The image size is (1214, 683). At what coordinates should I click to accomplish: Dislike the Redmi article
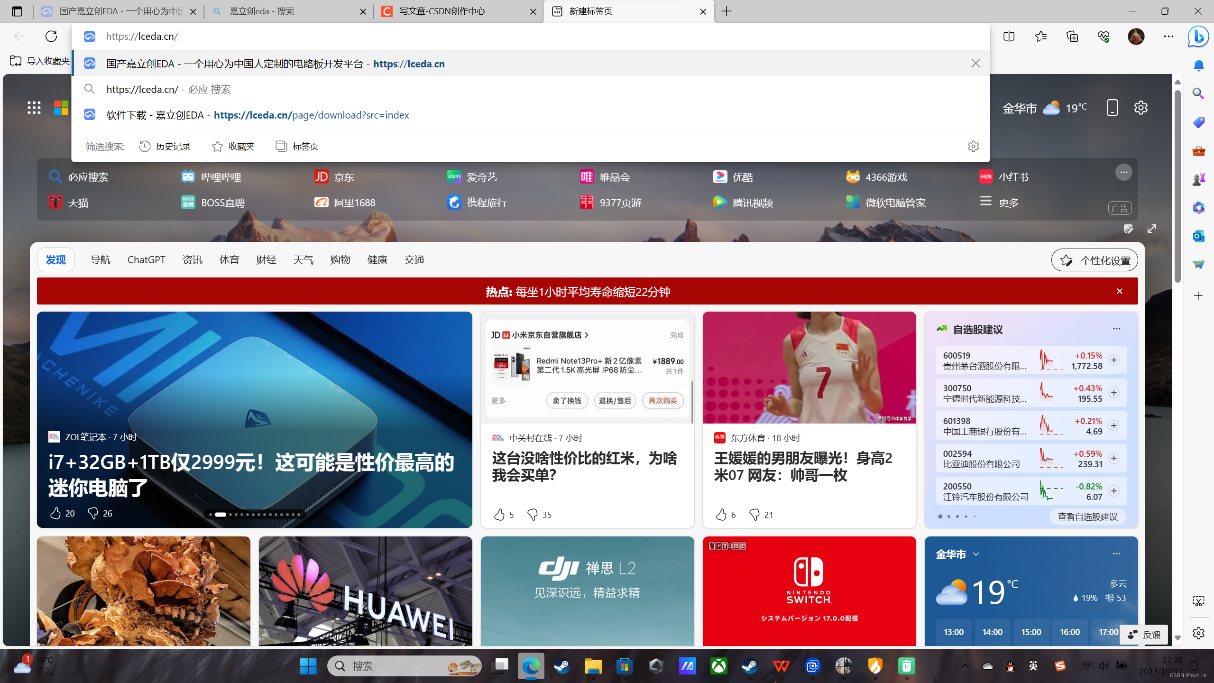click(x=532, y=515)
